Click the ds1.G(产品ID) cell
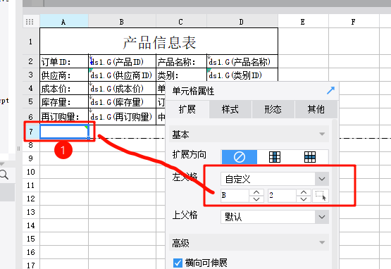Image resolution: width=391 pixels, height=269 pixels. (122, 61)
